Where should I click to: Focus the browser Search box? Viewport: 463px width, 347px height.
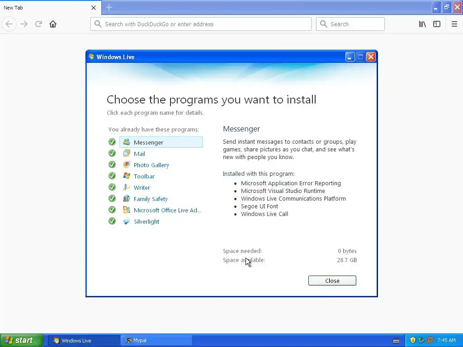click(x=350, y=24)
